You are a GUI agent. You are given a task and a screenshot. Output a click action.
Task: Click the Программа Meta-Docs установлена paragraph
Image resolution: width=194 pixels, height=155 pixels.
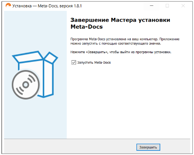pyautogui.click(x=125, y=41)
